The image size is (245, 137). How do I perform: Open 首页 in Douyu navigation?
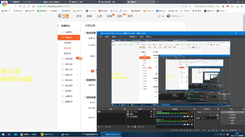[79, 16]
